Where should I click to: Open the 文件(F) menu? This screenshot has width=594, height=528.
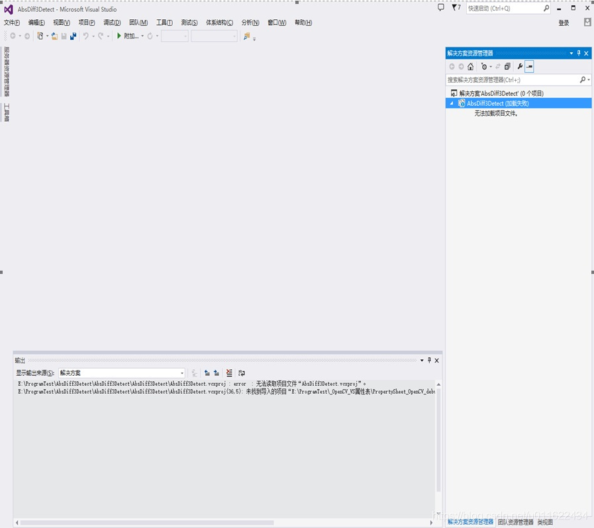(x=12, y=22)
